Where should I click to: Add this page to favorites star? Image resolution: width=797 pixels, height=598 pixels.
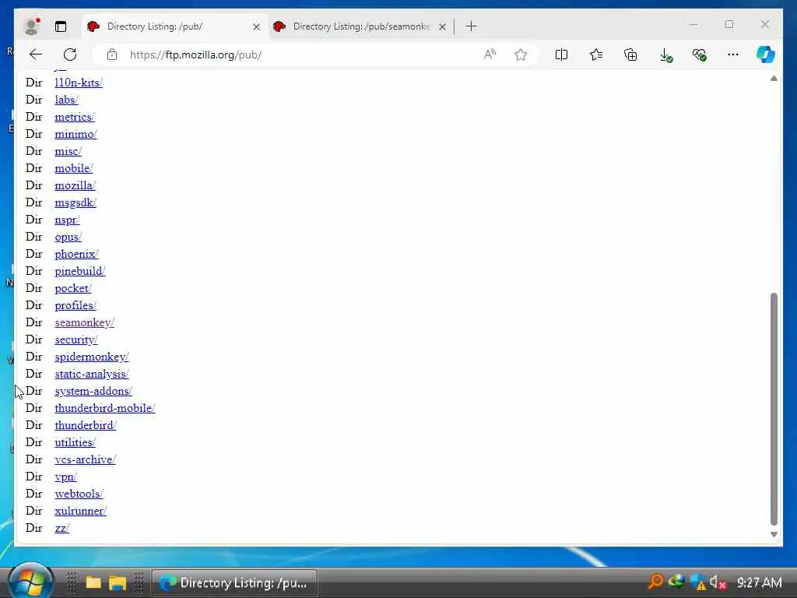521,55
